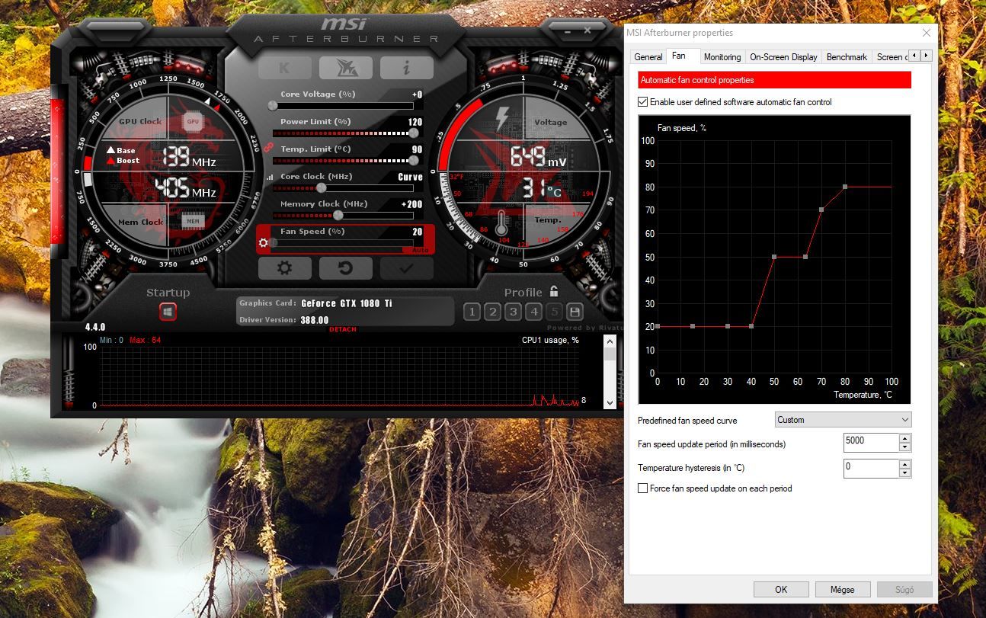Switch to the Monitoring tab
The height and width of the screenshot is (618, 986).
(722, 57)
